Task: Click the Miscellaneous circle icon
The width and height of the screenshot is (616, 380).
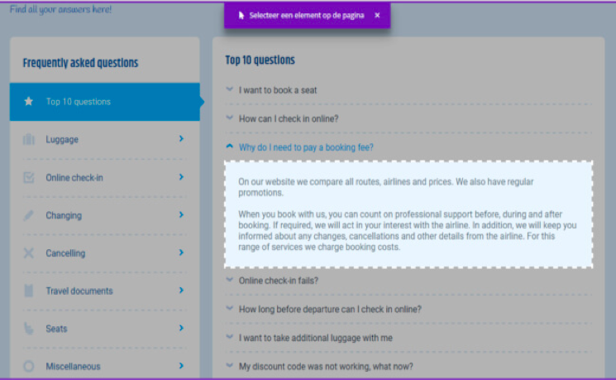Action: [x=29, y=366]
